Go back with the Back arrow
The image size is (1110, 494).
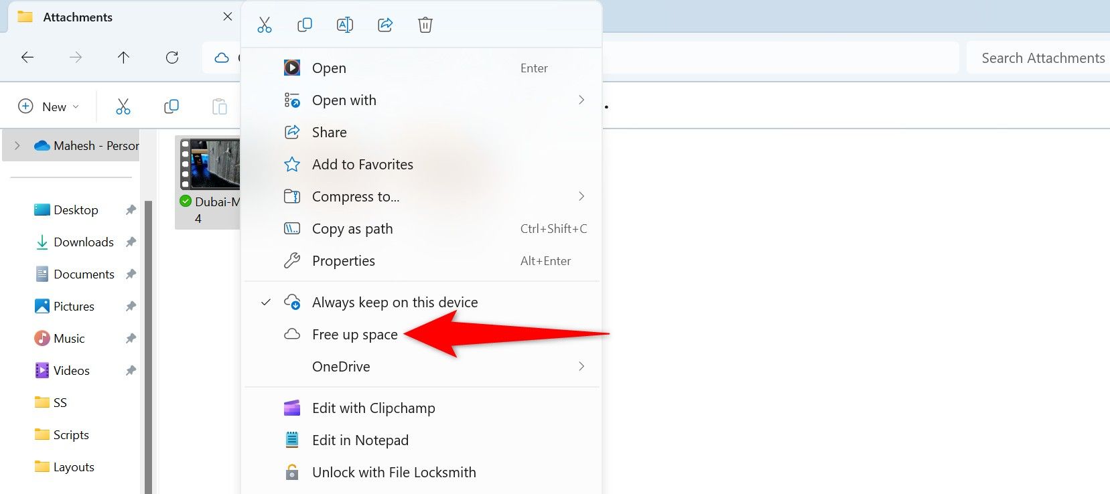(27, 58)
